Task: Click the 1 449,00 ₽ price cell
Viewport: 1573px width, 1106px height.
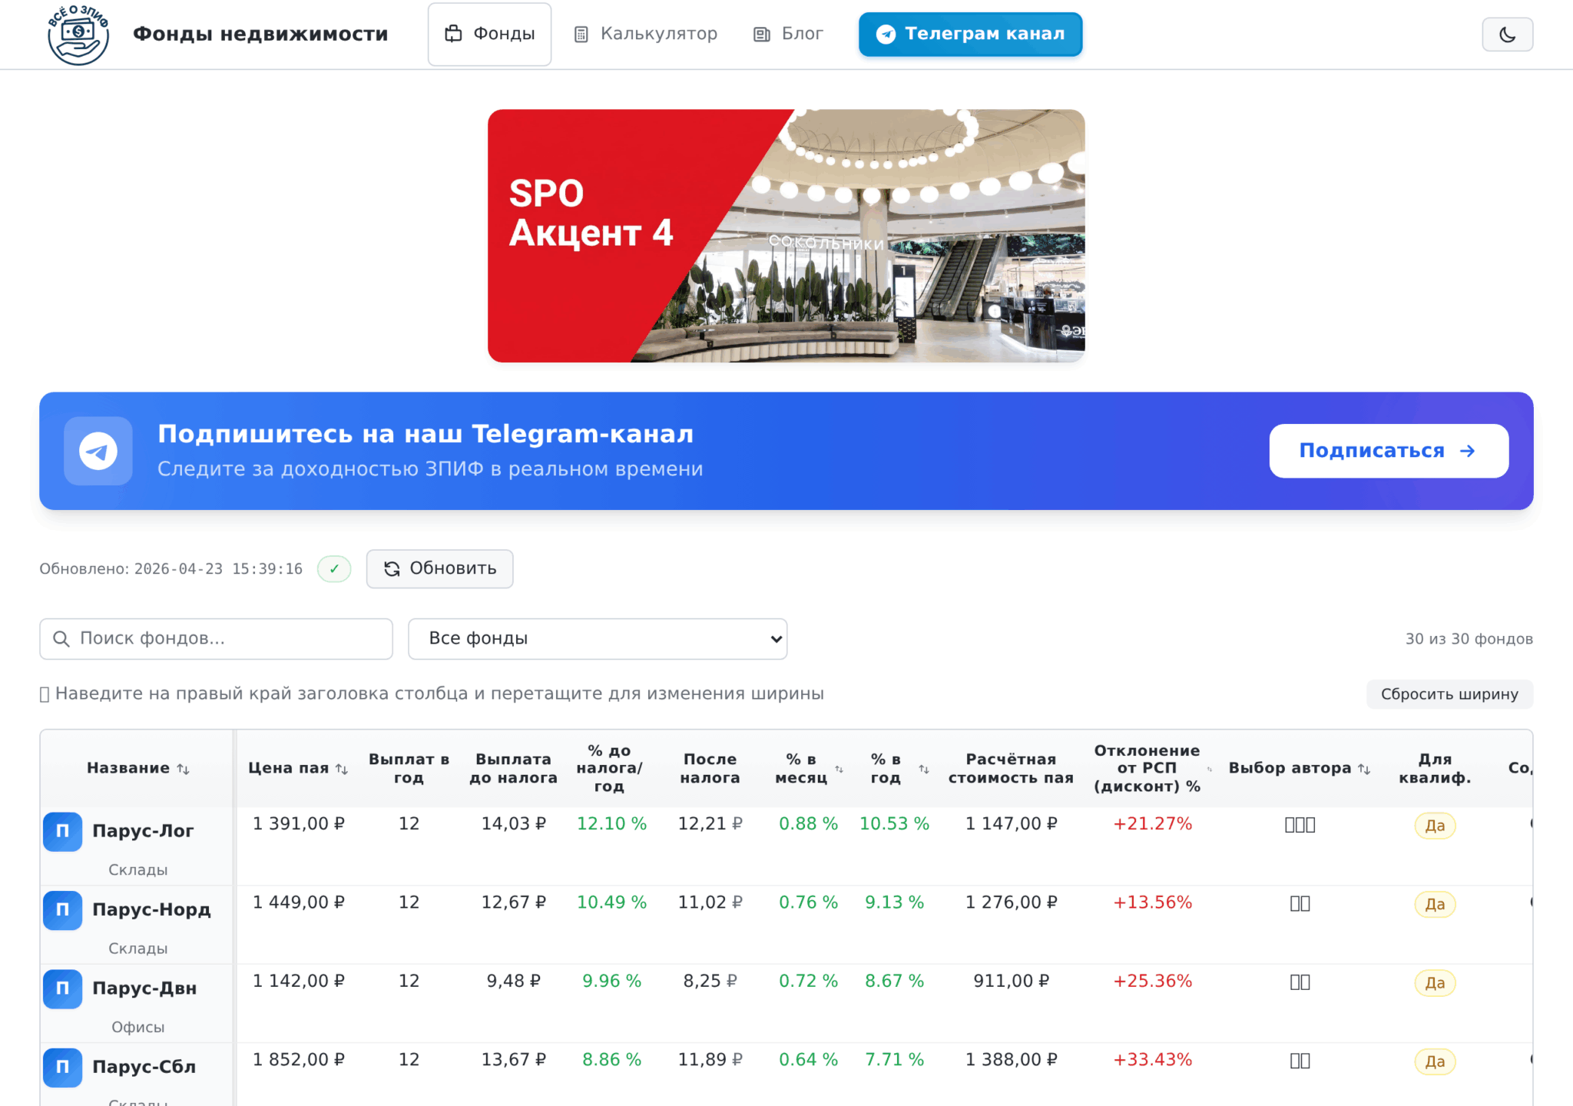Action: click(x=299, y=902)
